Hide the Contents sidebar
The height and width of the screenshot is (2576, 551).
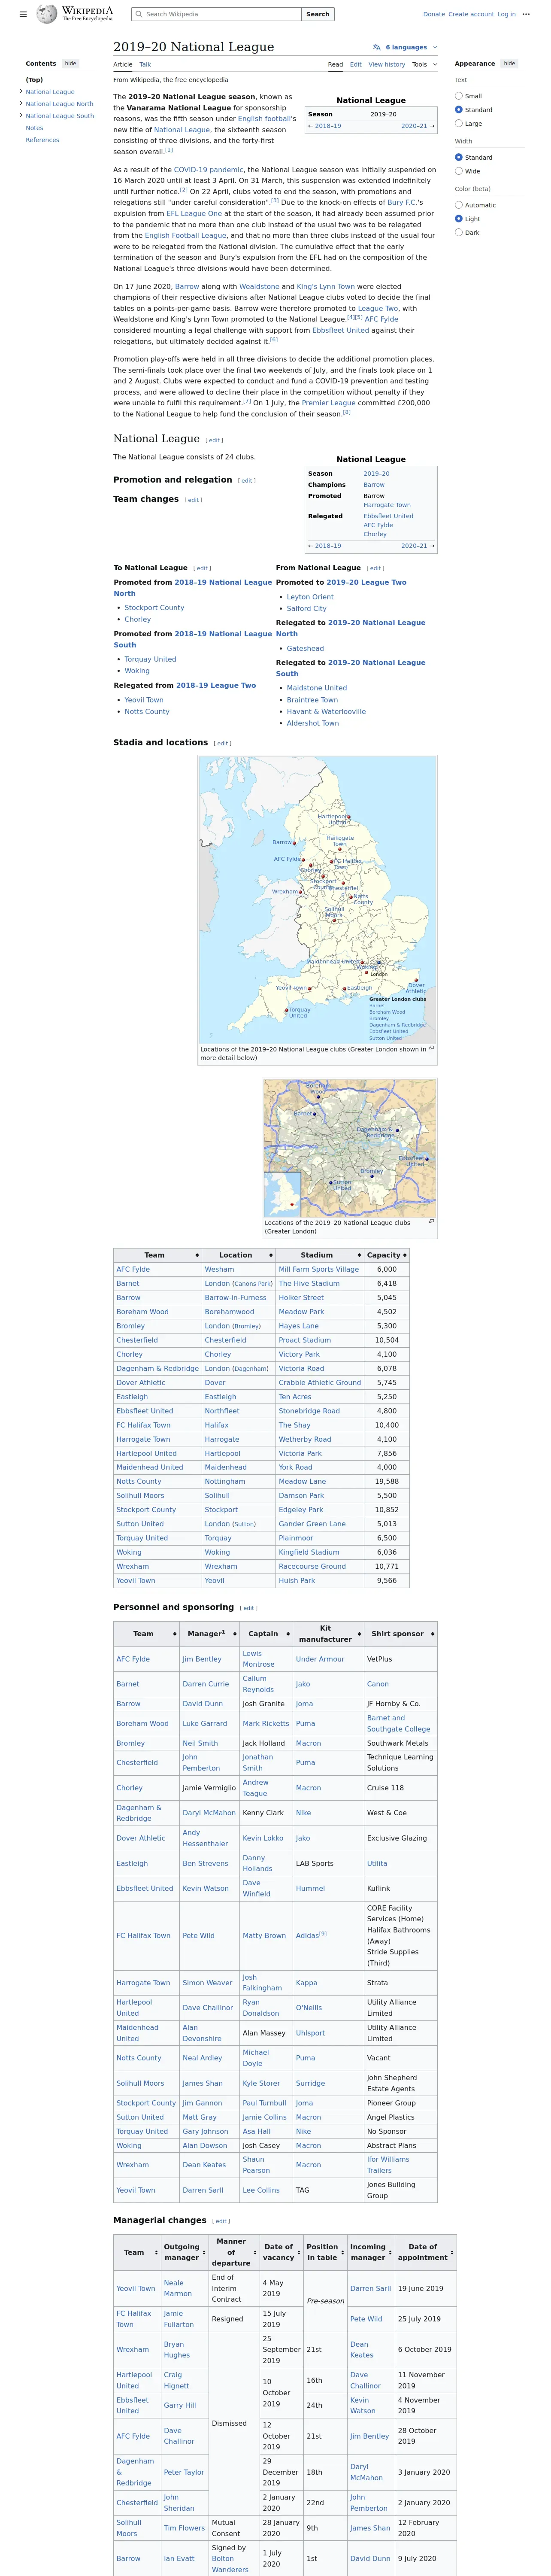[70, 63]
